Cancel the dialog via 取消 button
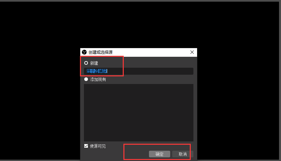281x161 pixels. coord(182,154)
